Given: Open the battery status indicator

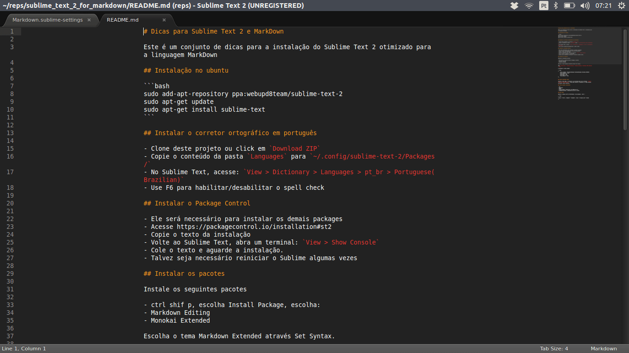Looking at the screenshot, I should pyautogui.click(x=570, y=6).
